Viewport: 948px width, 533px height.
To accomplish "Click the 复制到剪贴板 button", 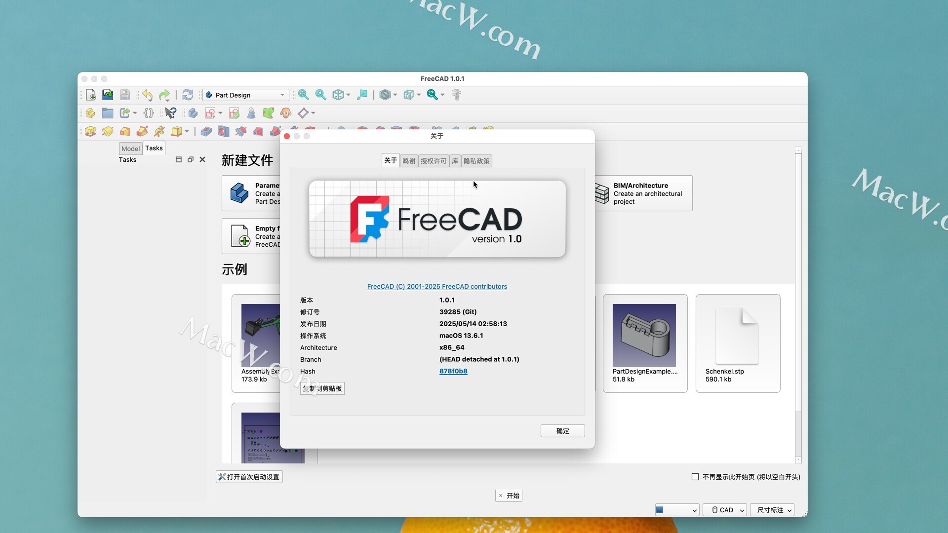I will (322, 388).
